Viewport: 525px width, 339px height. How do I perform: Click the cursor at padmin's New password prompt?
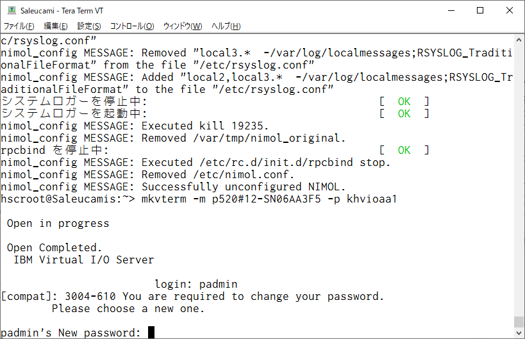coord(151,333)
